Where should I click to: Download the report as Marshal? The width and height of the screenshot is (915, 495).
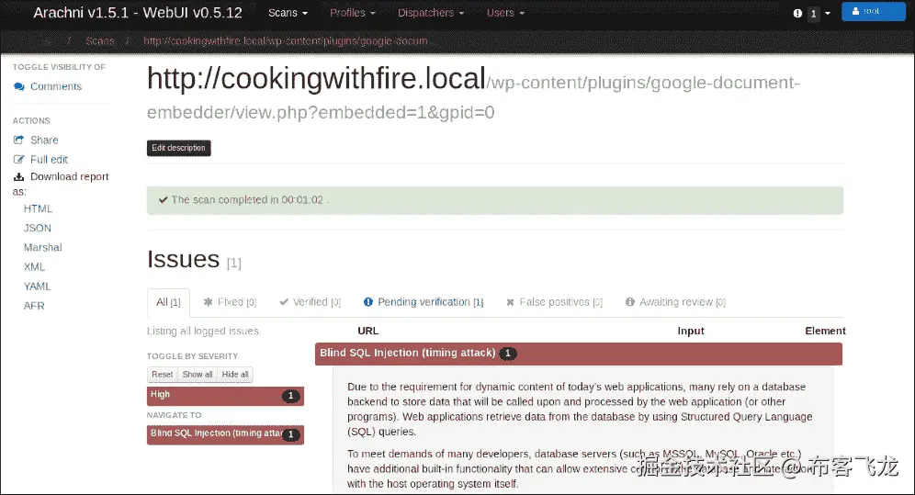42,247
